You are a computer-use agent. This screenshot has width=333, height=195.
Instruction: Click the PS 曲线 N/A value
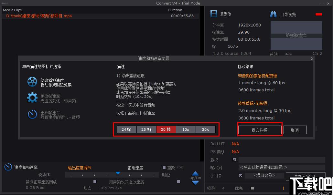(235, 152)
